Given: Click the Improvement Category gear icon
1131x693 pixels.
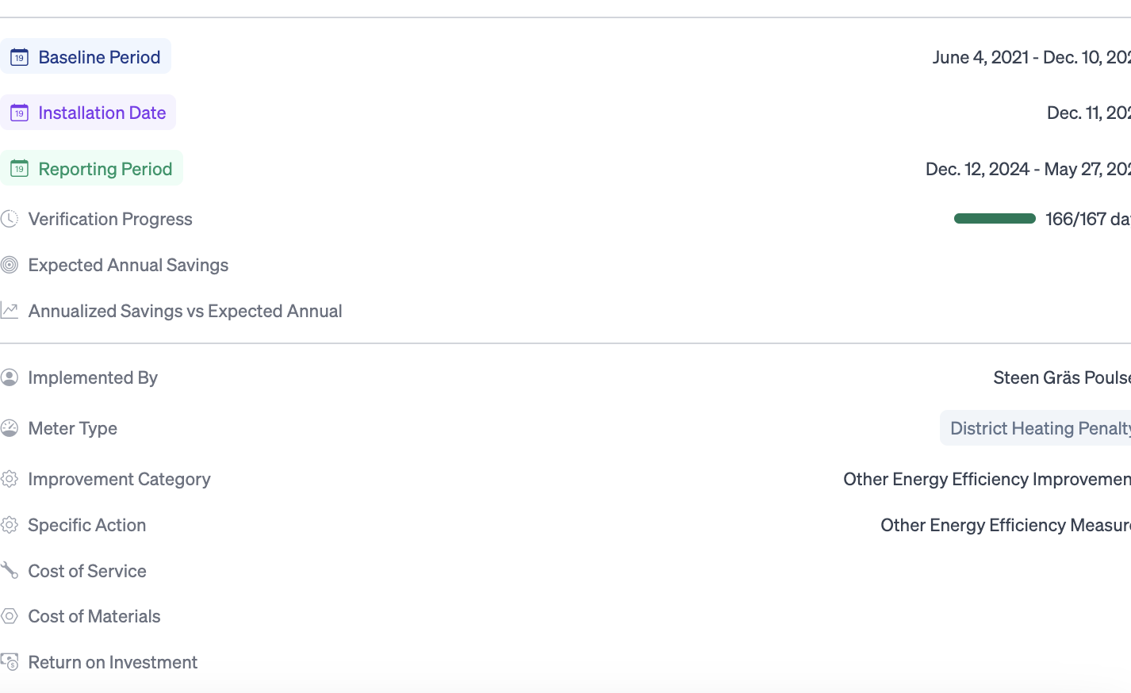Looking at the screenshot, I should (x=10, y=479).
